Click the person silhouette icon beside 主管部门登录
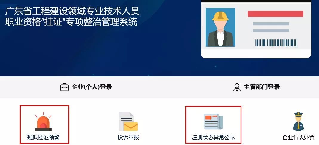 [x=237, y=87]
